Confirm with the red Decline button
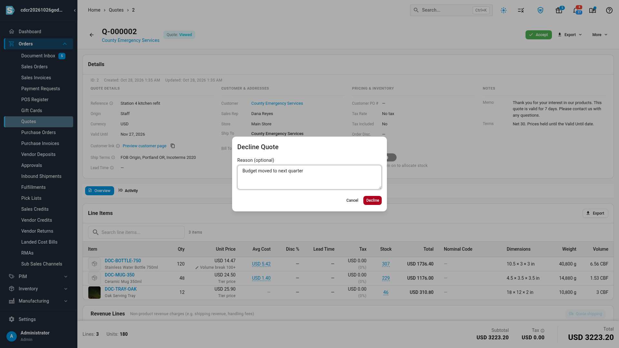 point(372,200)
